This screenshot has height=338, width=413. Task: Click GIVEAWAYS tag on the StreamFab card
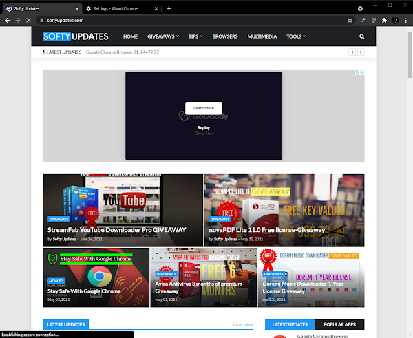point(59,219)
